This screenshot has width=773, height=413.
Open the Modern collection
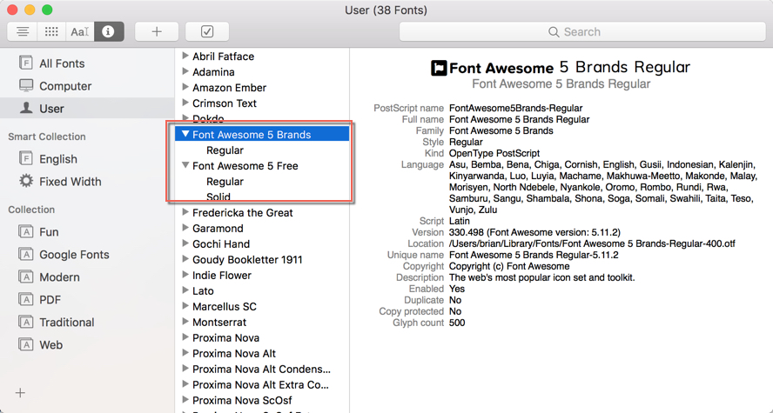(87, 277)
